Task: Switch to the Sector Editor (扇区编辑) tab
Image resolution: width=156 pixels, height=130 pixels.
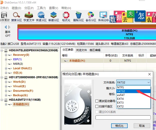Action: [x=95, y=50]
